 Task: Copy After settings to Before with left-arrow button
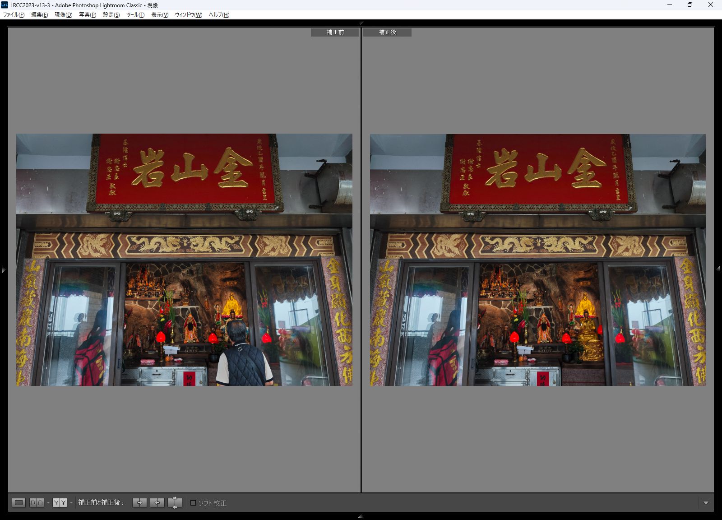click(157, 502)
